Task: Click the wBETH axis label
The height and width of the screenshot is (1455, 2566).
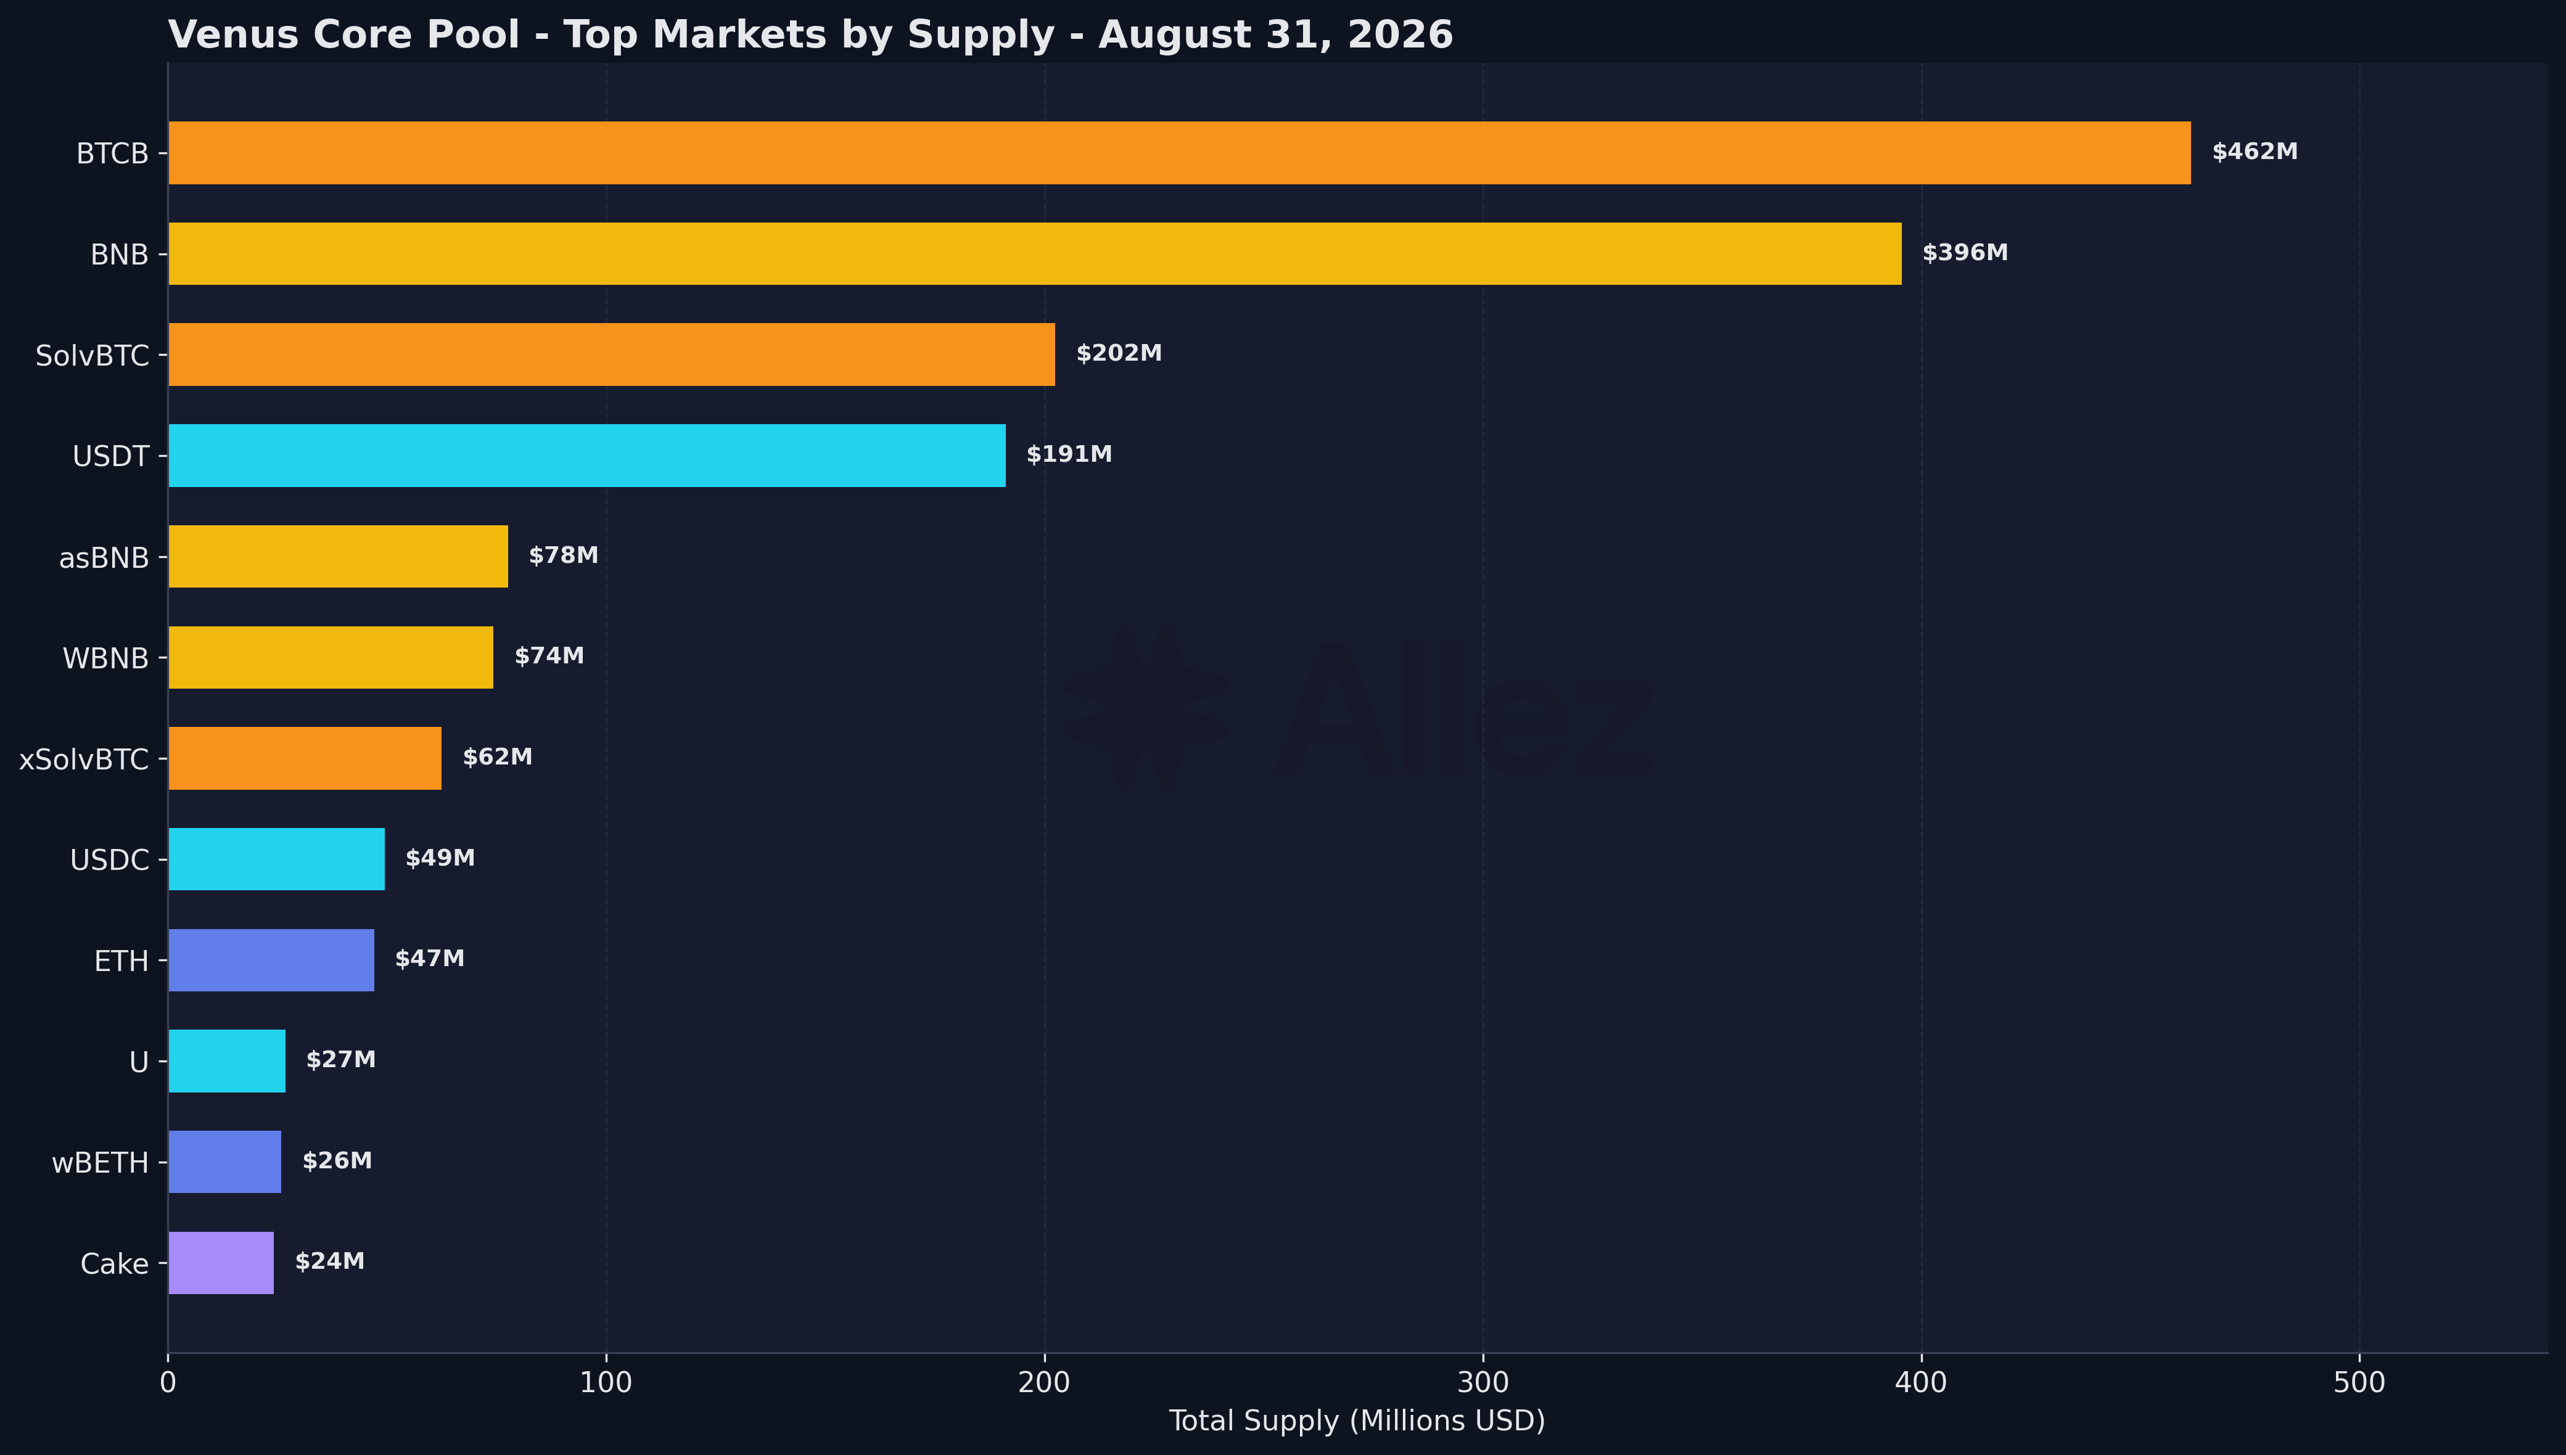Action: click(101, 1163)
